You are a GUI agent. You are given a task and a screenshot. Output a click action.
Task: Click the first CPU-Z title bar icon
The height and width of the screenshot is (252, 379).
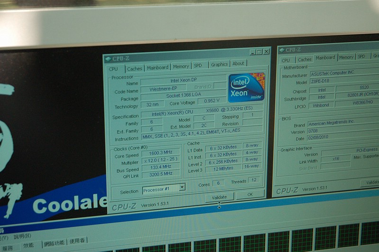108,59
